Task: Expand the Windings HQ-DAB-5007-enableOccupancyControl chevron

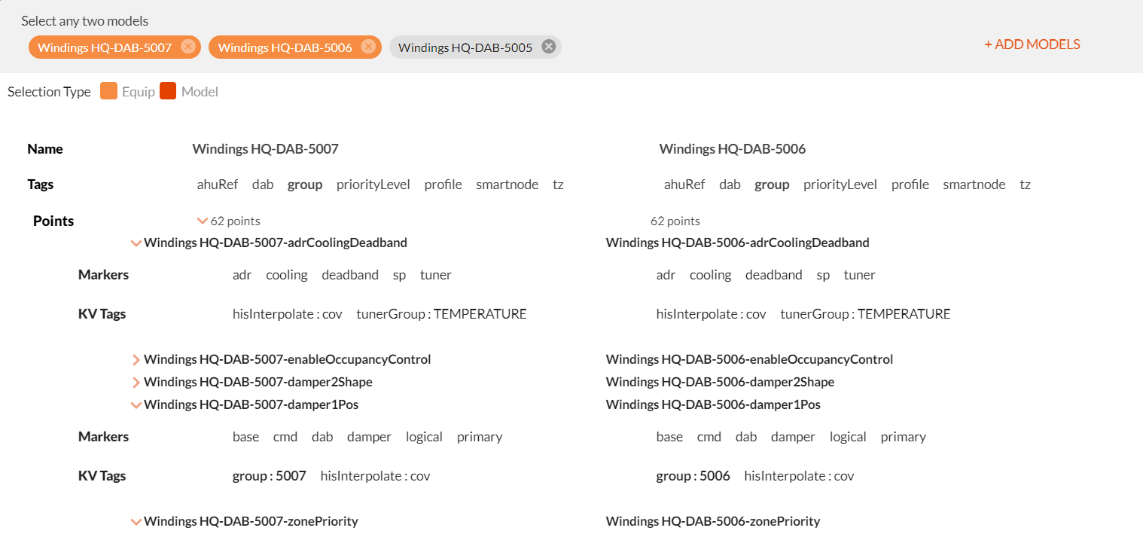Action: [136, 359]
